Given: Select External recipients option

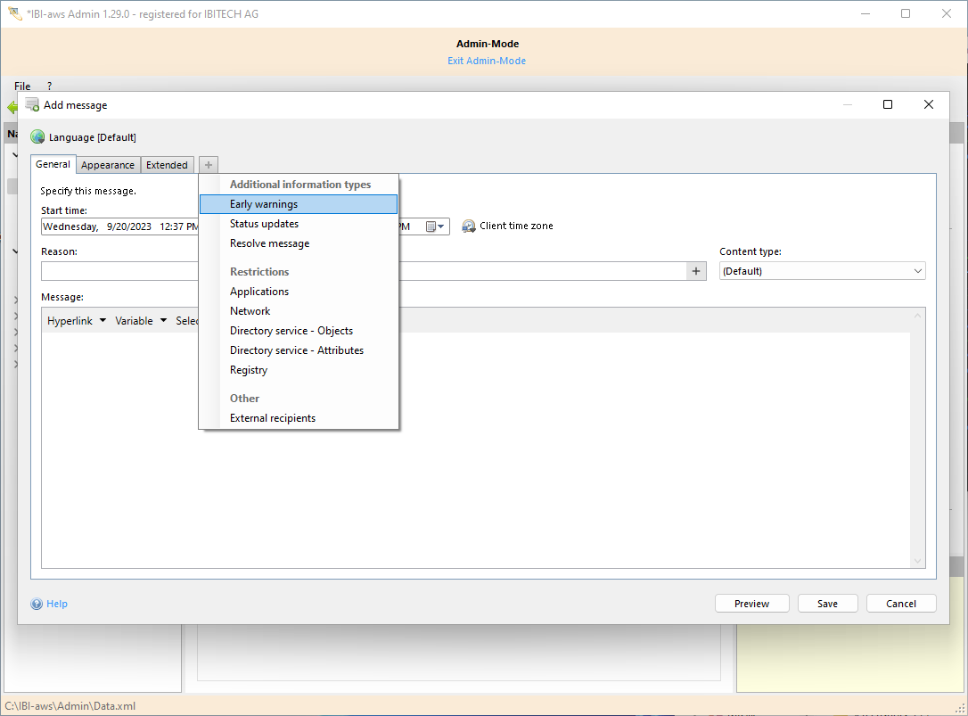Looking at the screenshot, I should click(273, 418).
